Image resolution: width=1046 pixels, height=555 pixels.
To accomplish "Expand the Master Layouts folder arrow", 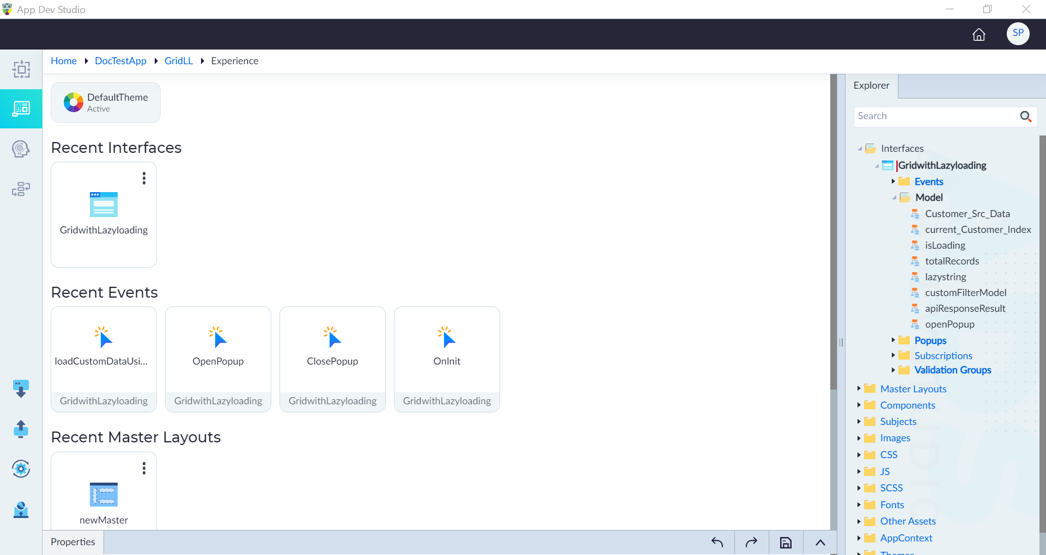I will [x=859, y=388].
